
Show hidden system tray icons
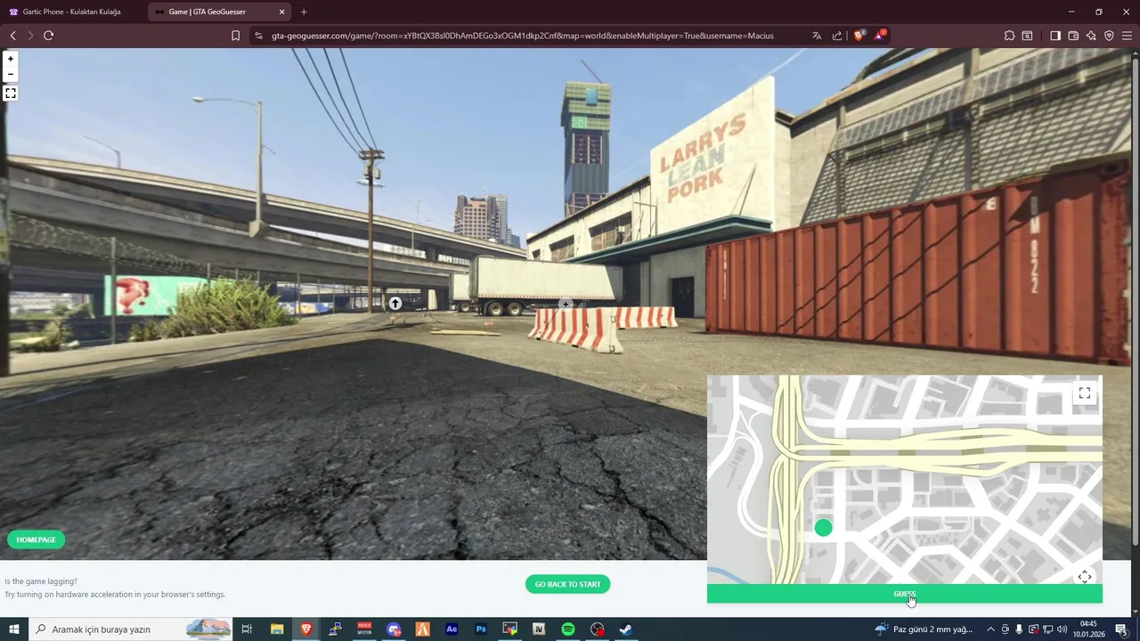990,629
